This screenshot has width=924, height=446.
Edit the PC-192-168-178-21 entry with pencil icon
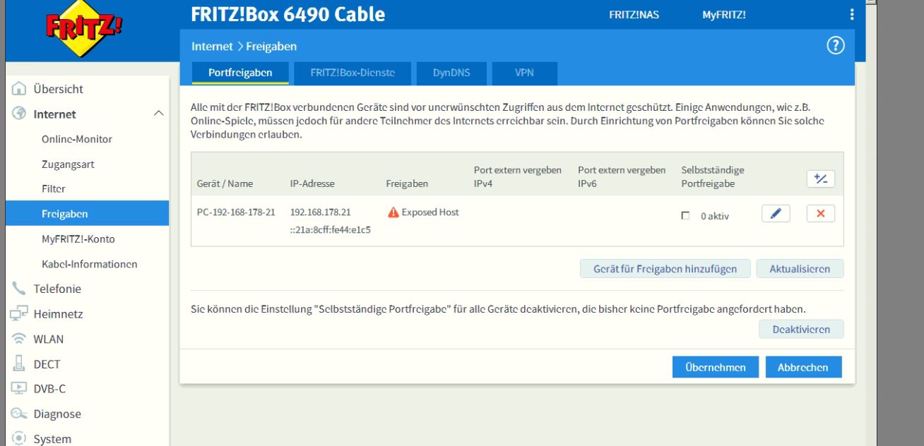pos(776,214)
